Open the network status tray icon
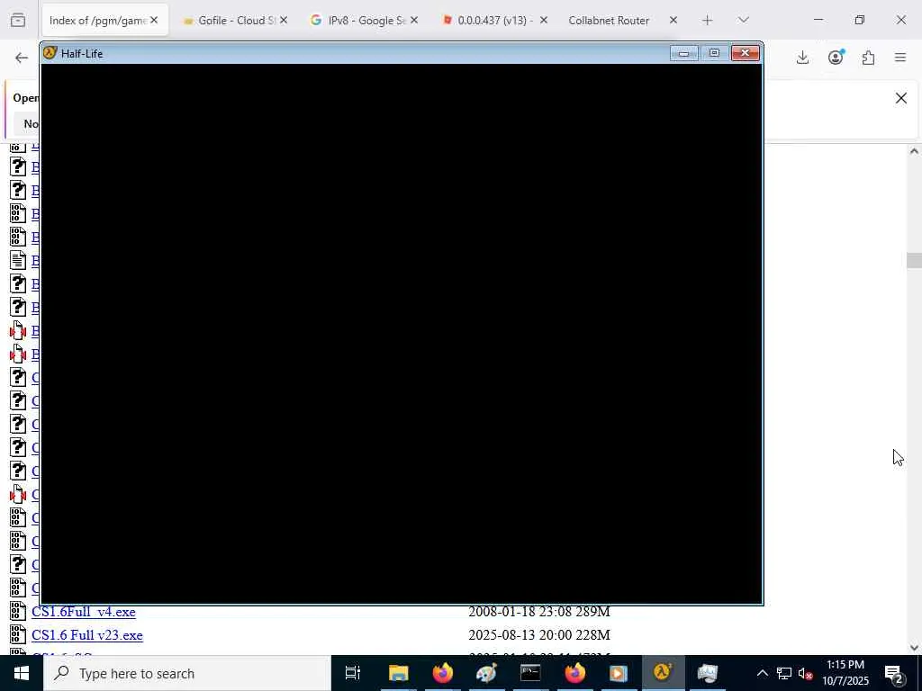Image resolution: width=922 pixels, height=691 pixels. [784, 673]
